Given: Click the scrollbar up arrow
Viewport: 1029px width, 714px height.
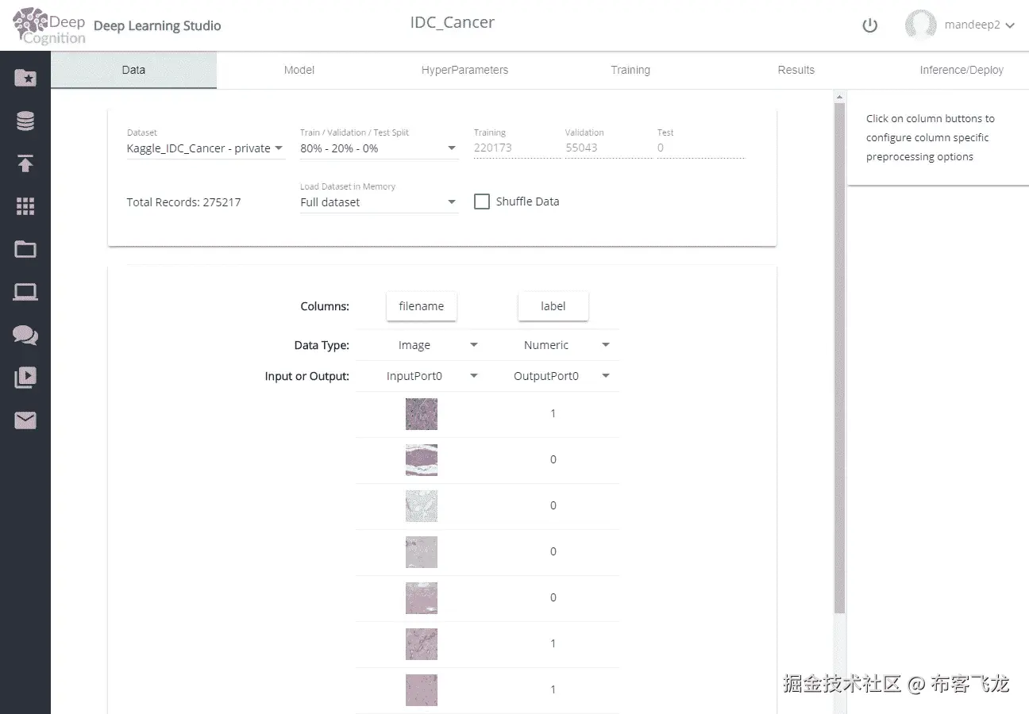Looking at the screenshot, I should 839,97.
